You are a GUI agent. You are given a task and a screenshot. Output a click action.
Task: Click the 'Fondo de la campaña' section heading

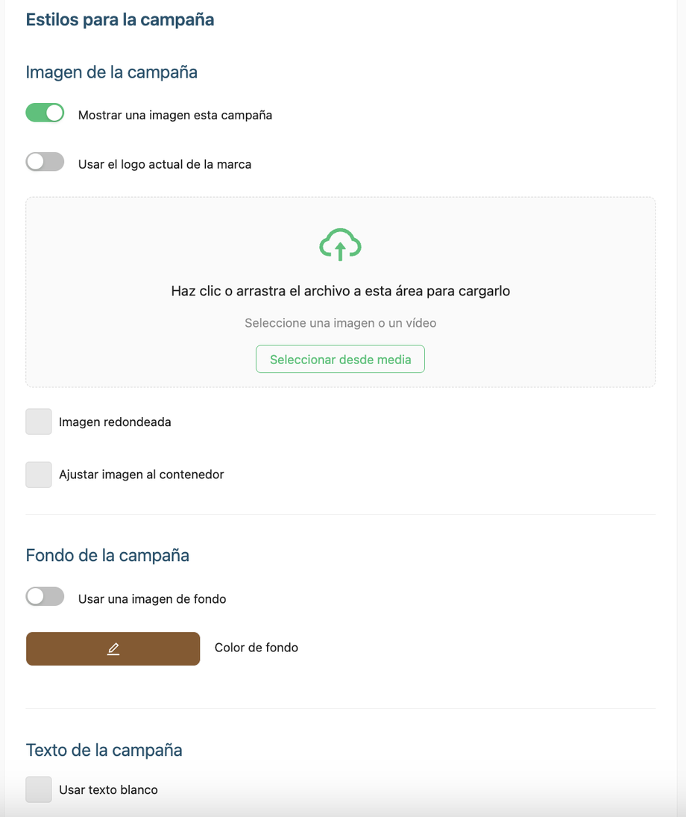[107, 555]
